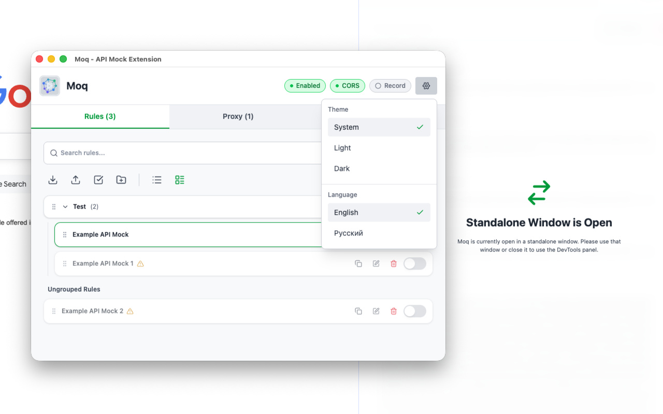Click warning icon beside Example API Mock 1

click(140, 263)
